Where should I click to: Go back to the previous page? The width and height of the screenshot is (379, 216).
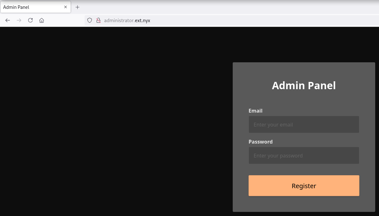8,20
